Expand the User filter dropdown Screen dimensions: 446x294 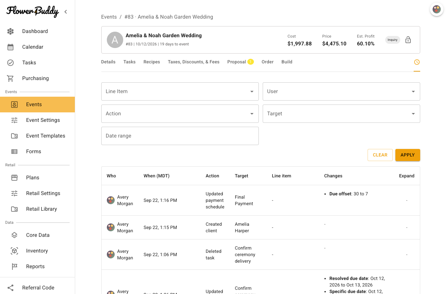341,91
